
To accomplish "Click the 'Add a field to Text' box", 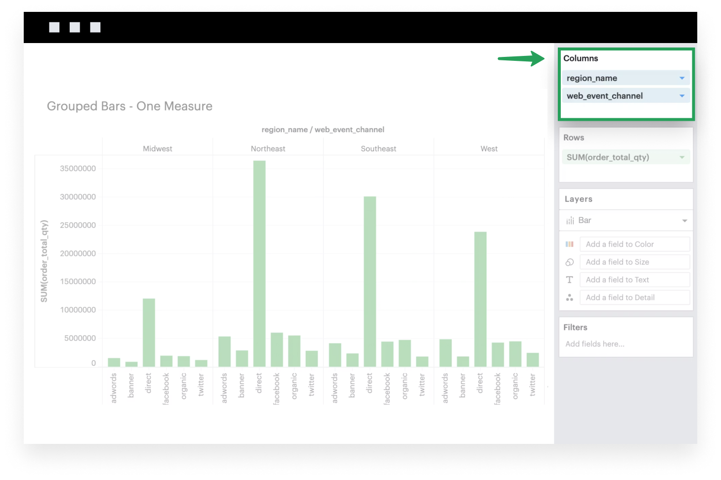I will 634,280.
